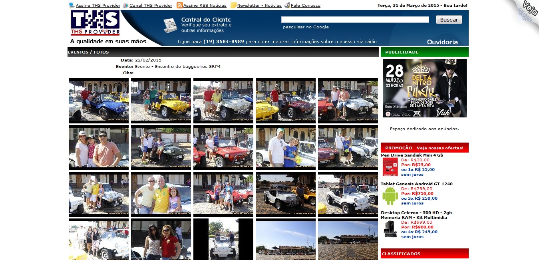Click the Assine THS Provider computer icon
The width and height of the screenshot is (539, 260).
[72, 6]
